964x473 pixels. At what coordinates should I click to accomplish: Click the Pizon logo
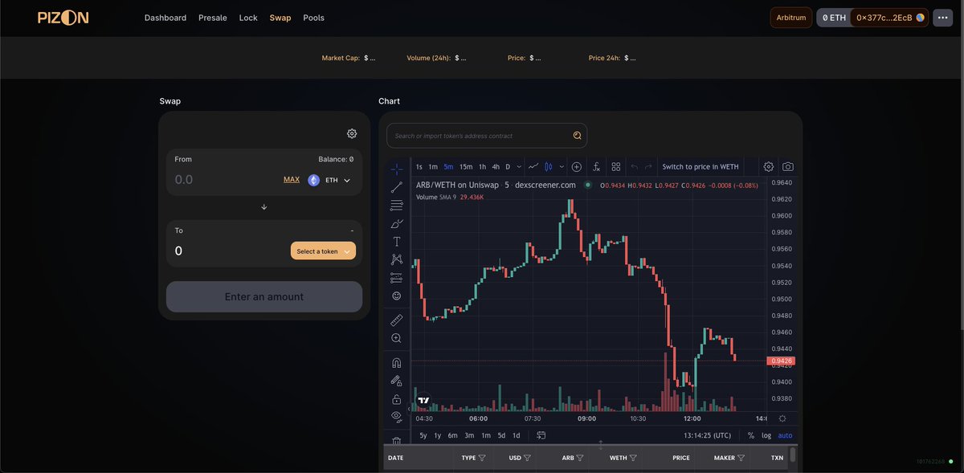[x=63, y=18]
